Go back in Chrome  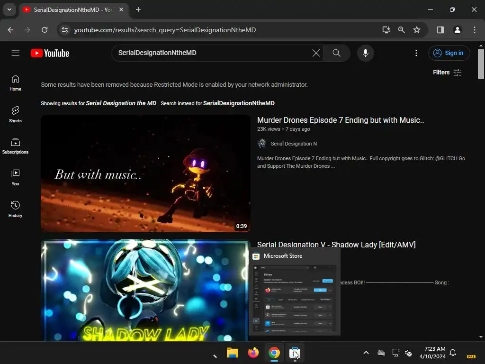coord(10,30)
